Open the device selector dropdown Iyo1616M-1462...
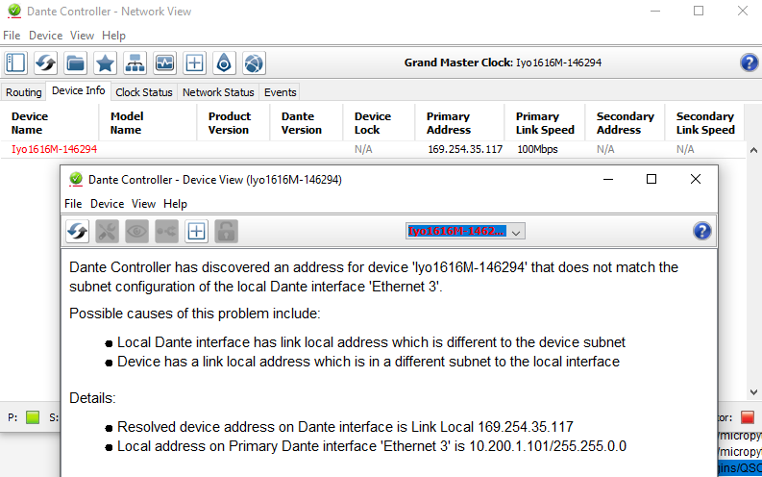The width and height of the screenshot is (762, 477). tap(465, 232)
